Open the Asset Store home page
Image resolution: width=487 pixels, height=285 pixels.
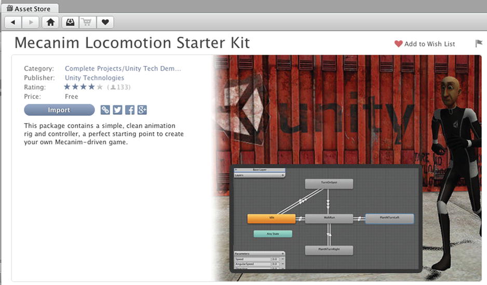[x=50, y=22]
